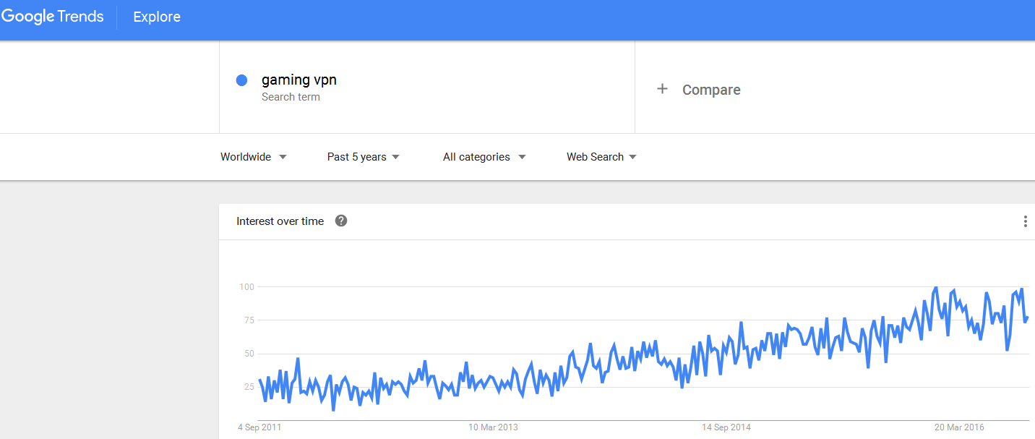
Task: Expand the All categories dropdown
Action: [x=484, y=157]
